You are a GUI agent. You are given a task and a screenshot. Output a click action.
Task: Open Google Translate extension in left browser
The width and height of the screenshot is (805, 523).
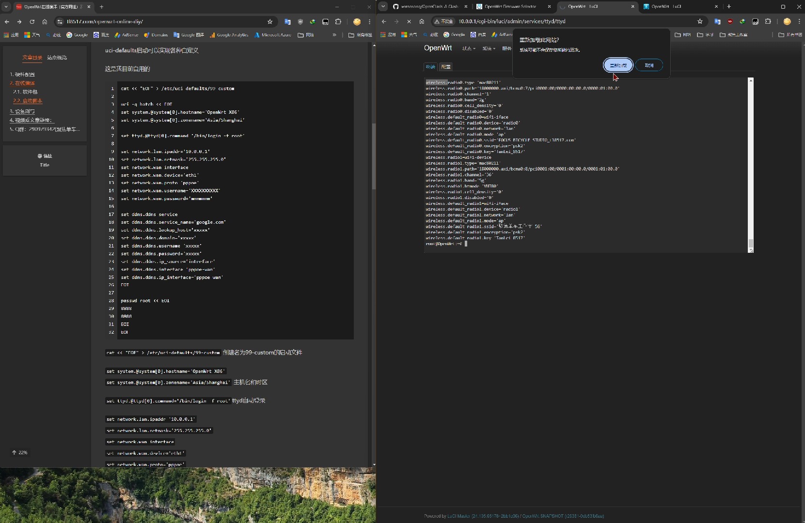pyautogui.click(x=287, y=22)
